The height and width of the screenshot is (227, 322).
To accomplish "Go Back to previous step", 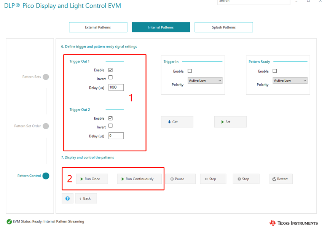I will (86, 198).
